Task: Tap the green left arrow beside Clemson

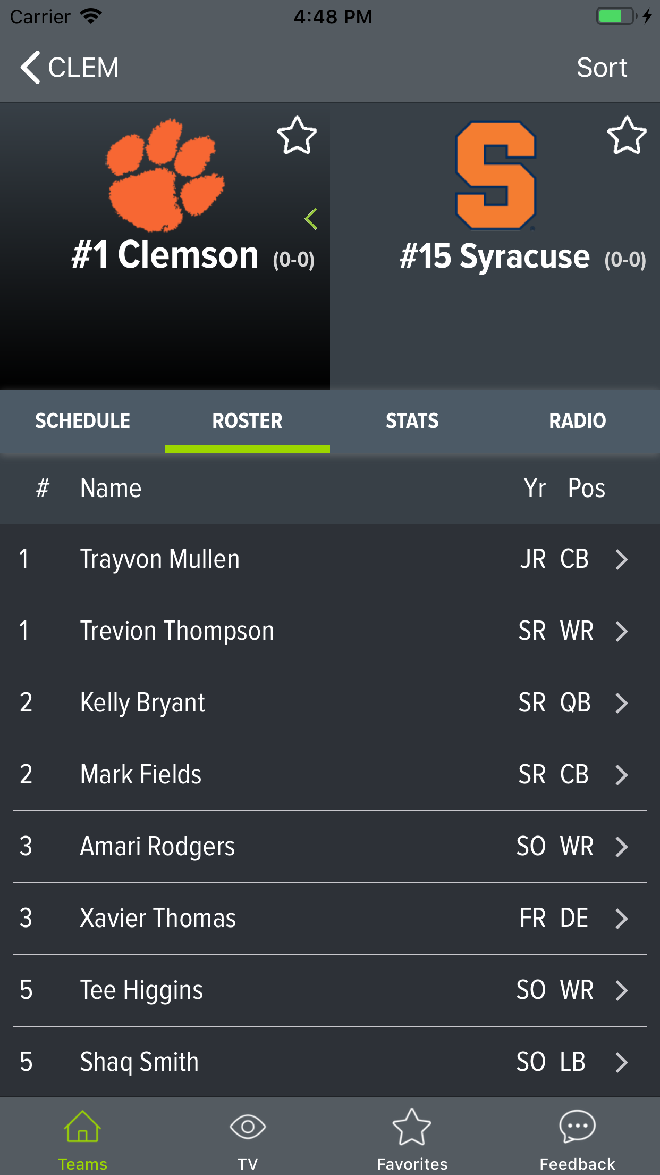Action: [311, 219]
